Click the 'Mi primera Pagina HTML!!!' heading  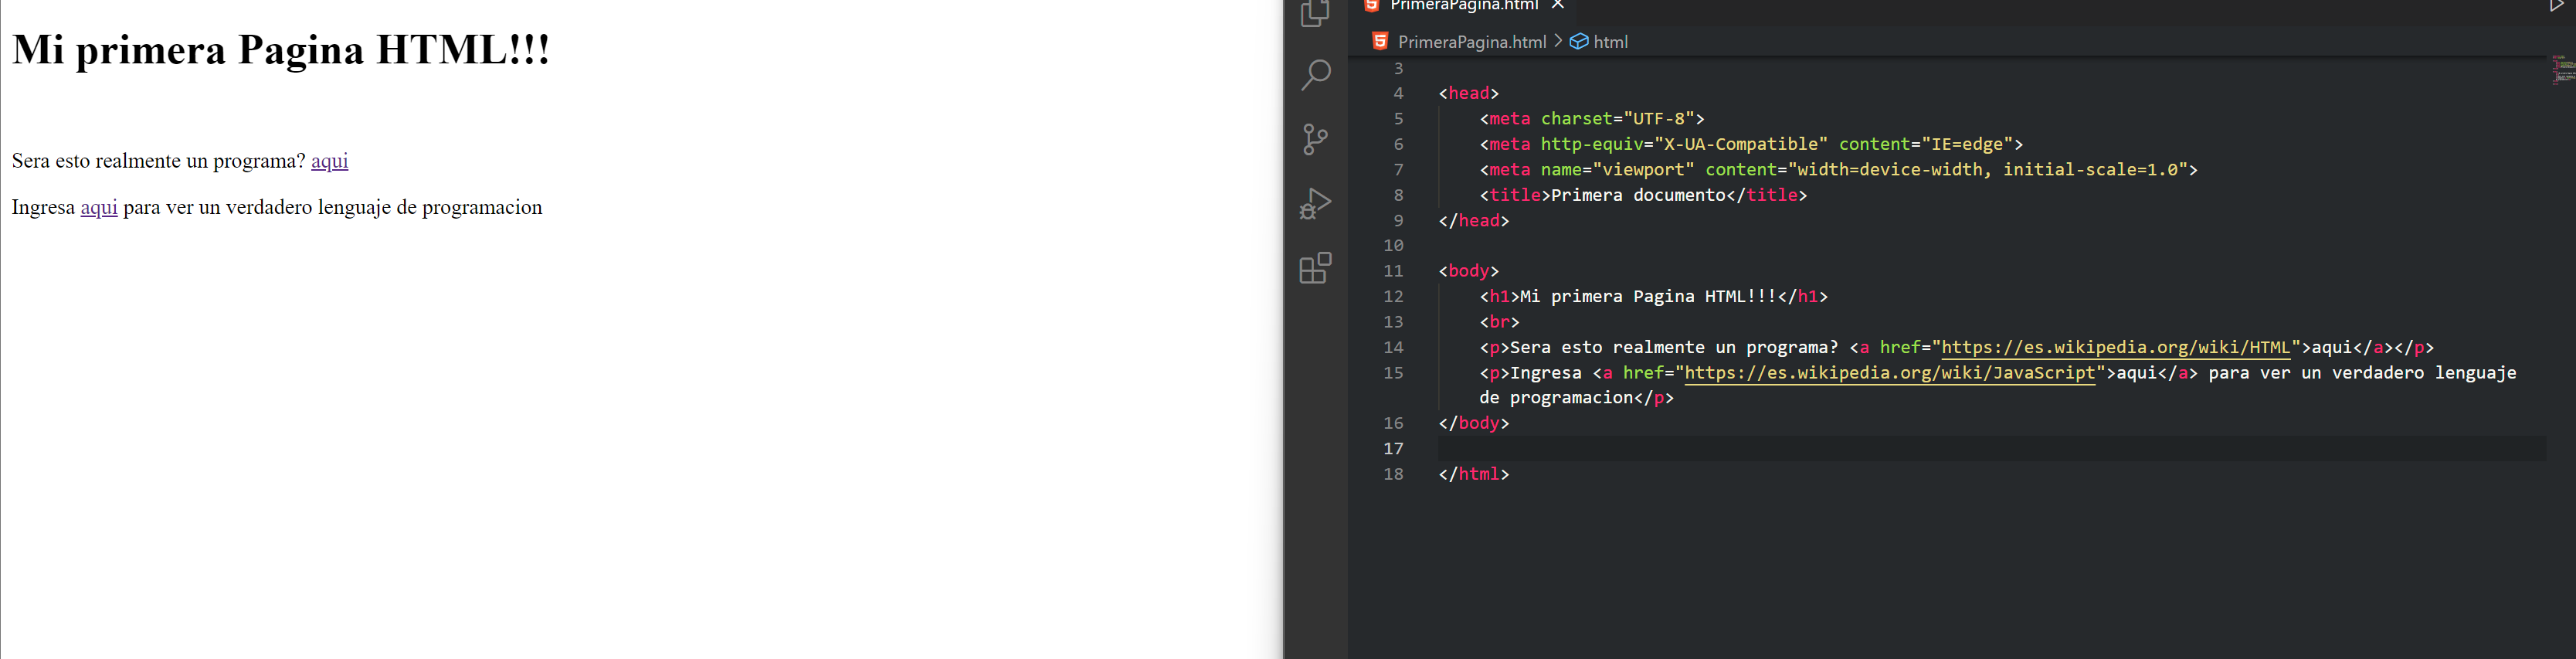(281, 49)
